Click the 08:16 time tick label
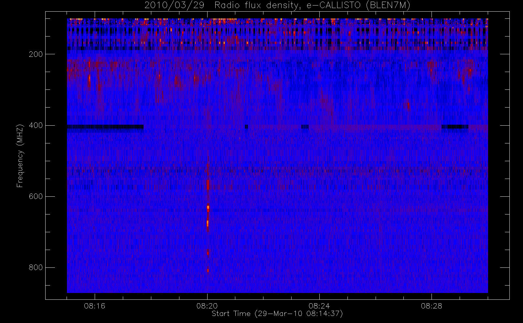 95,306
